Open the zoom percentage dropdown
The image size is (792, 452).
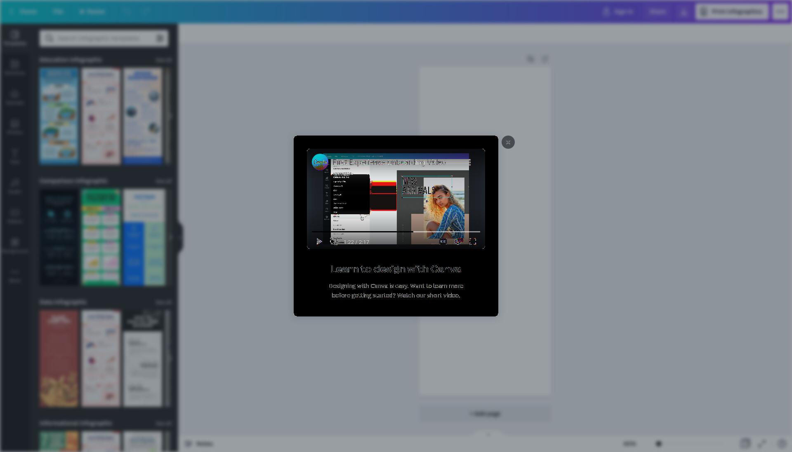point(629,444)
